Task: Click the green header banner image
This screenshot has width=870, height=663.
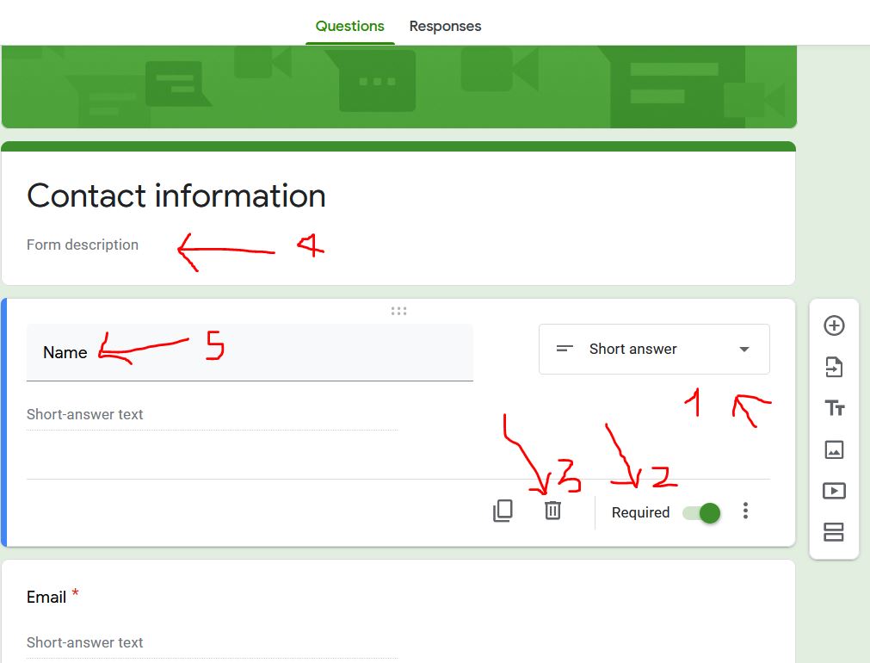Action: (398, 86)
